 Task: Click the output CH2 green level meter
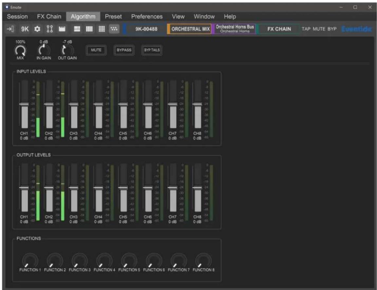click(x=63, y=193)
